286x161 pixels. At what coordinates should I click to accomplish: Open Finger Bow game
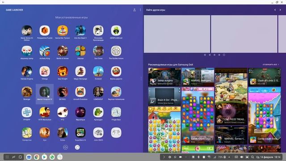click(116, 112)
